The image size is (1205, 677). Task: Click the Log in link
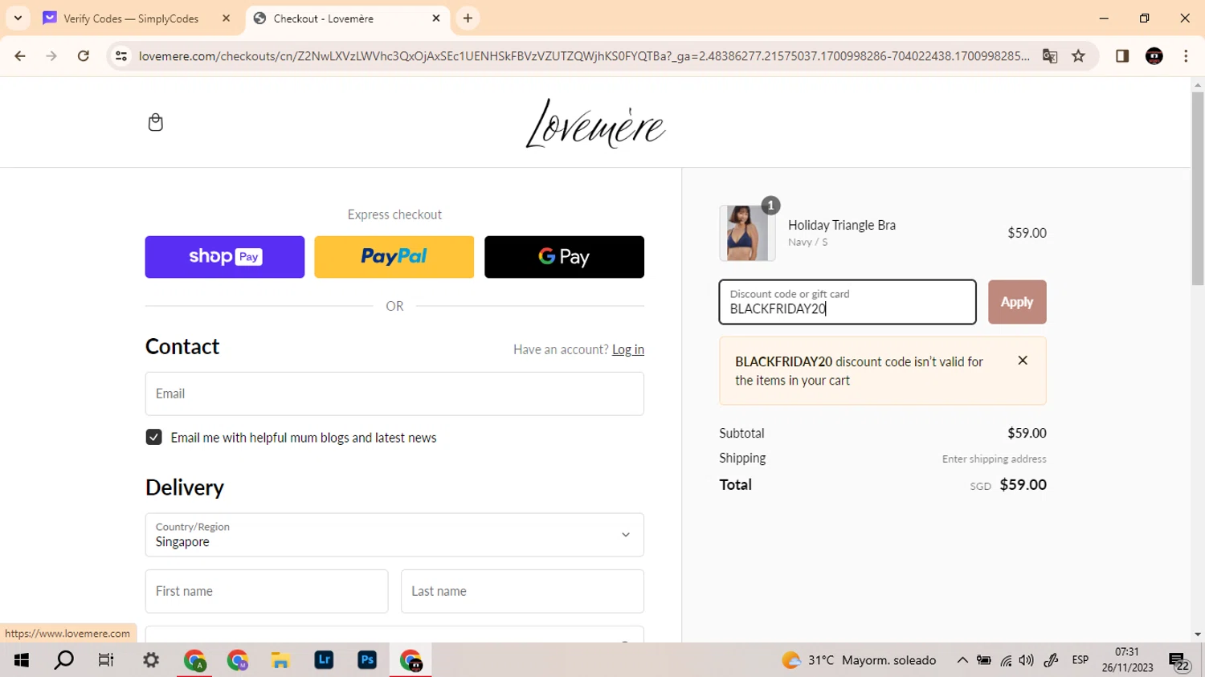pos(628,349)
